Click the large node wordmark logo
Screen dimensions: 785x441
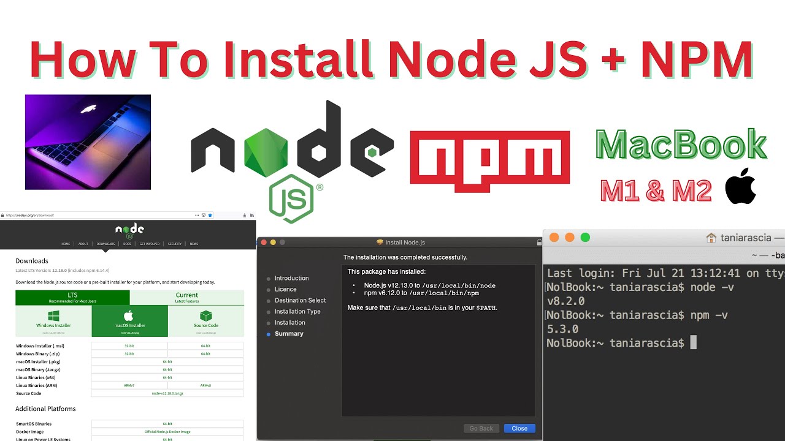pyautogui.click(x=293, y=139)
